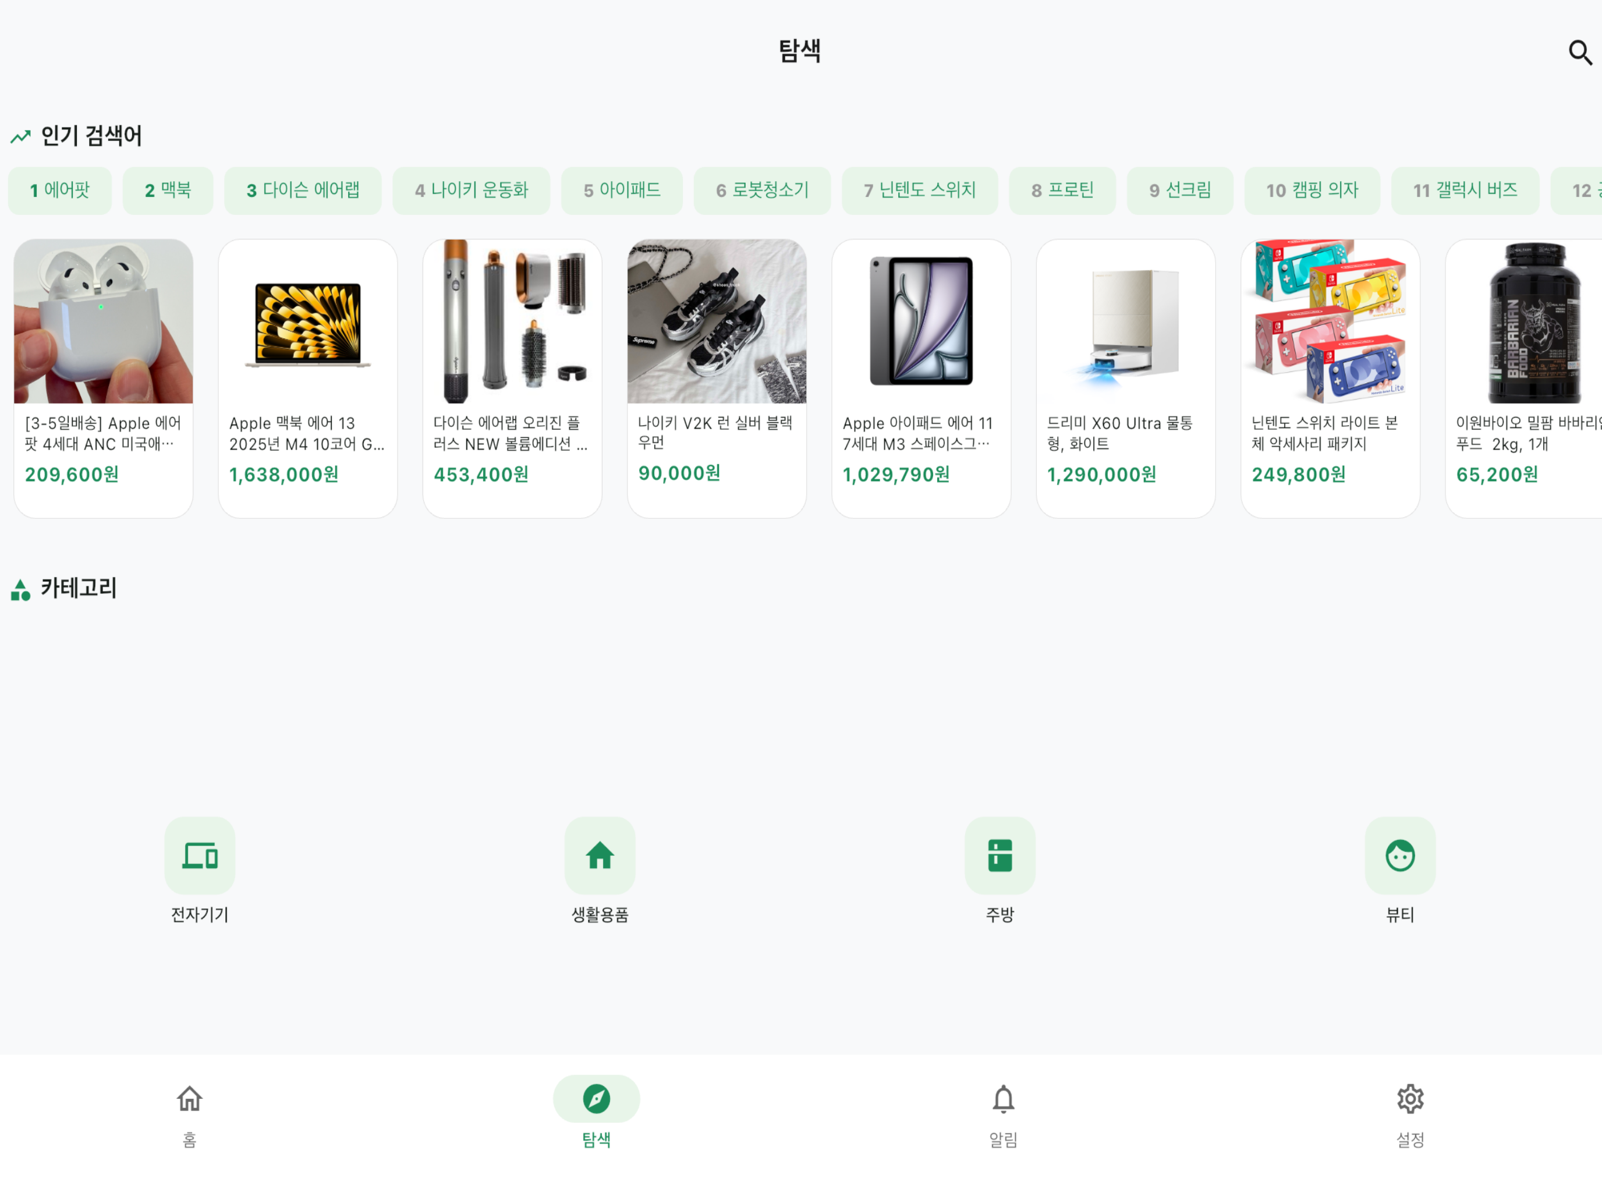Tap the '11 갤럭시 버즈' search chip

tap(1465, 190)
